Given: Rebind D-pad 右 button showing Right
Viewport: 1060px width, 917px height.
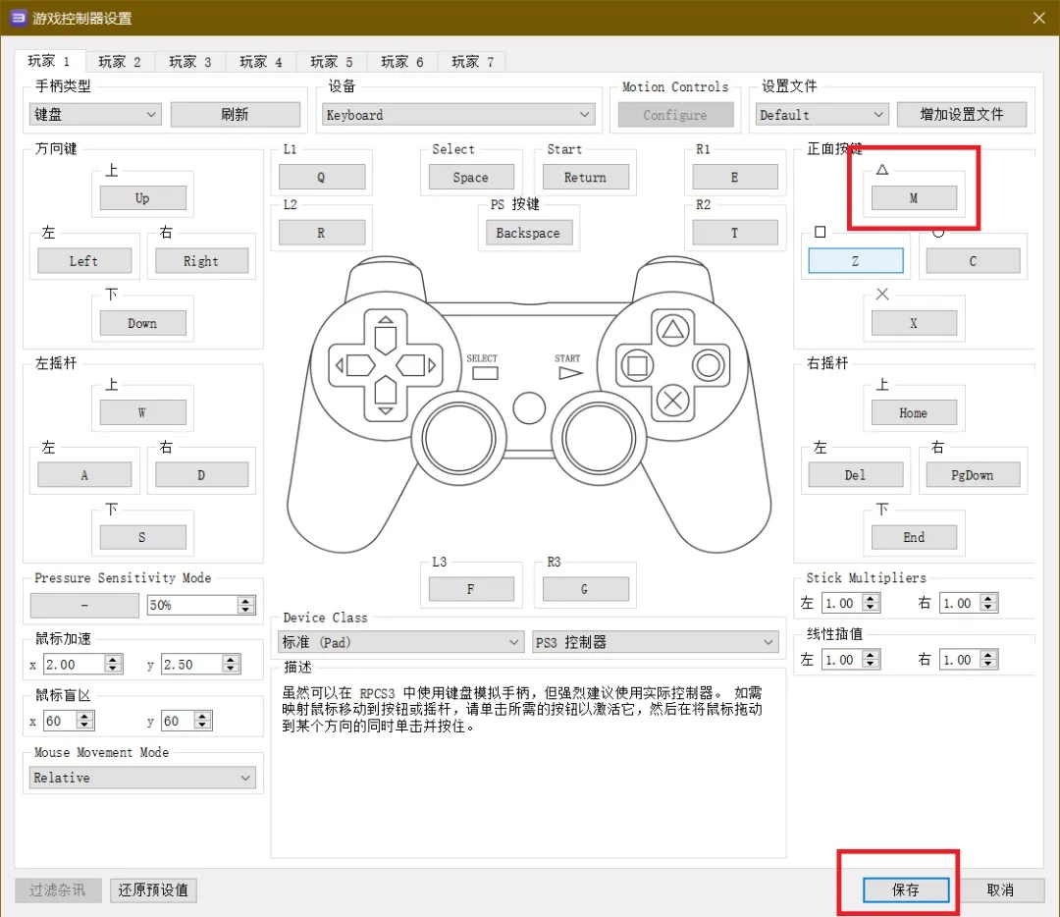Looking at the screenshot, I should [201, 261].
